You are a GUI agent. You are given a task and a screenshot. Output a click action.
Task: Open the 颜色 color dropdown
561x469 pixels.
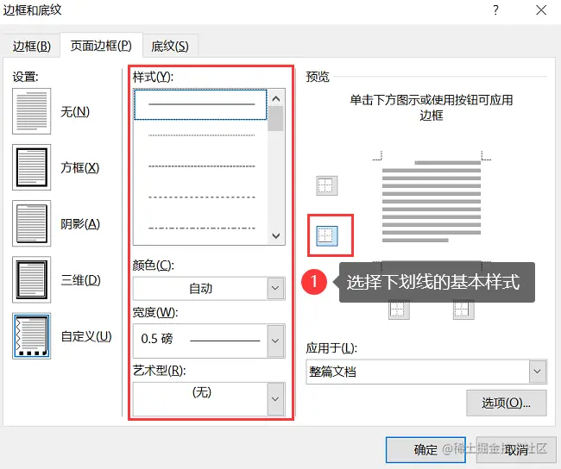(x=275, y=288)
